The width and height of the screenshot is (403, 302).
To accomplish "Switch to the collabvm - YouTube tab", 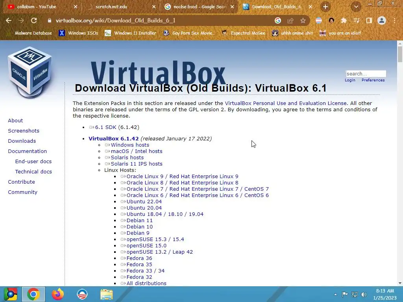I will pyautogui.click(x=37, y=7).
